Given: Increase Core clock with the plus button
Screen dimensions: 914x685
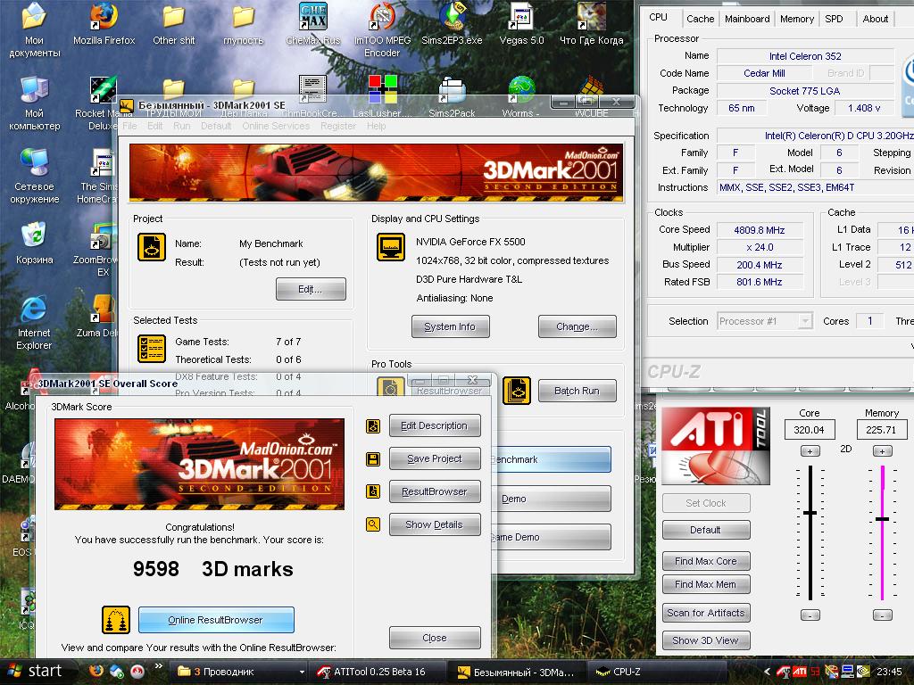Looking at the screenshot, I should coord(810,450).
